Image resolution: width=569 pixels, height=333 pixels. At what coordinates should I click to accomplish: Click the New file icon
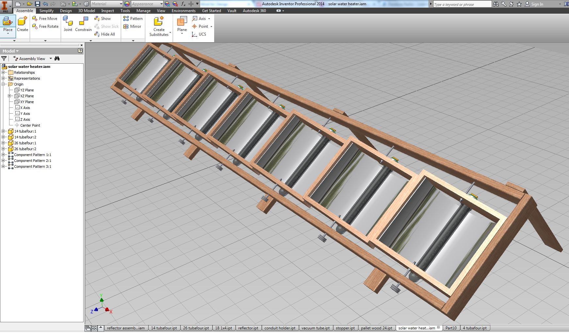point(18,4)
